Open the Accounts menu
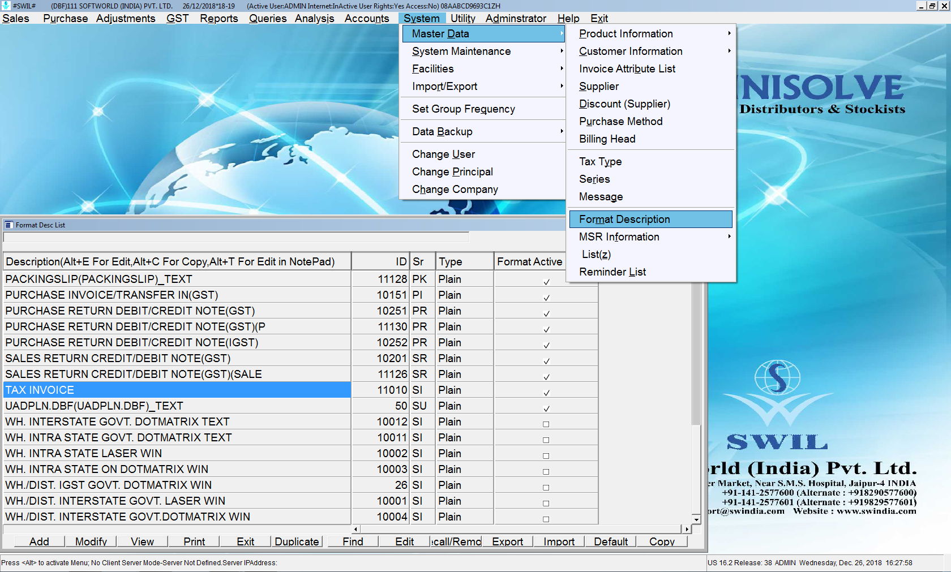Viewport: 951px width, 572px height. [x=367, y=19]
